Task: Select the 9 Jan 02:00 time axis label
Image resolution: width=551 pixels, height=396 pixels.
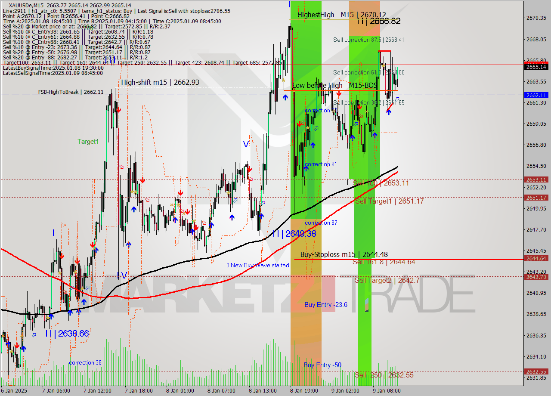Action: point(345,391)
